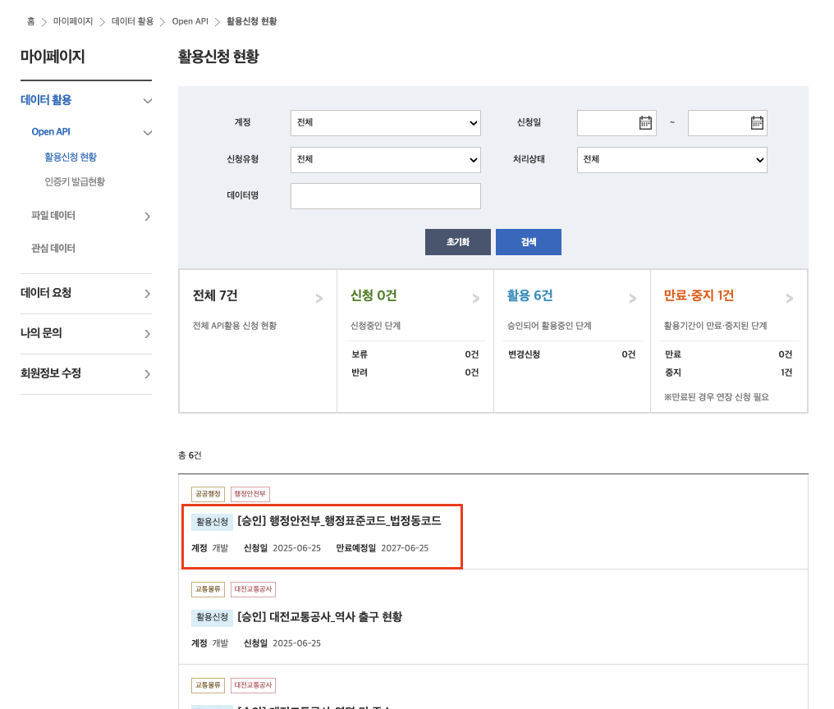
Task: Click arrow on 전체 7건 card
Action: click(319, 299)
